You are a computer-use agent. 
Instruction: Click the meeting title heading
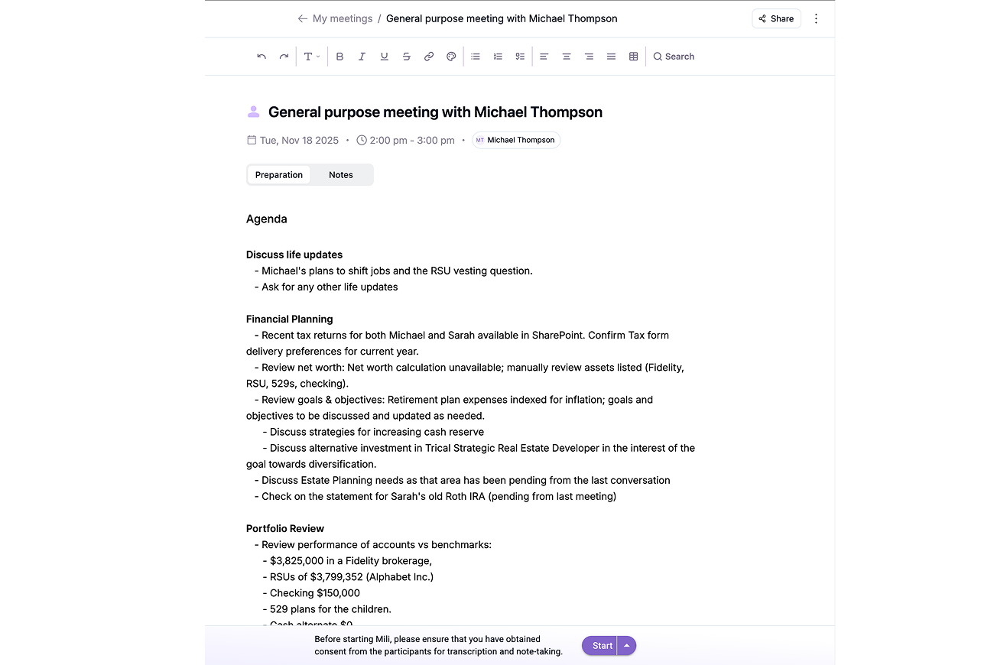click(435, 112)
